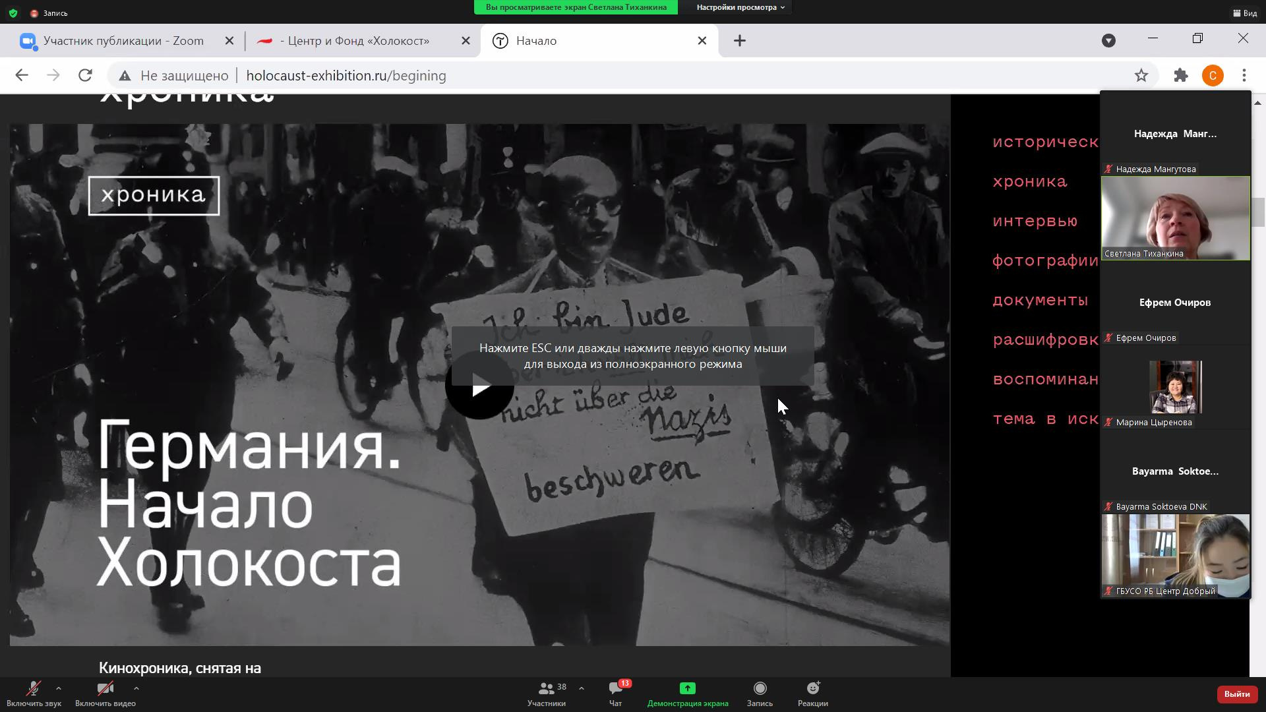
Task: Bookmark page with the star icon
Action: click(1141, 76)
